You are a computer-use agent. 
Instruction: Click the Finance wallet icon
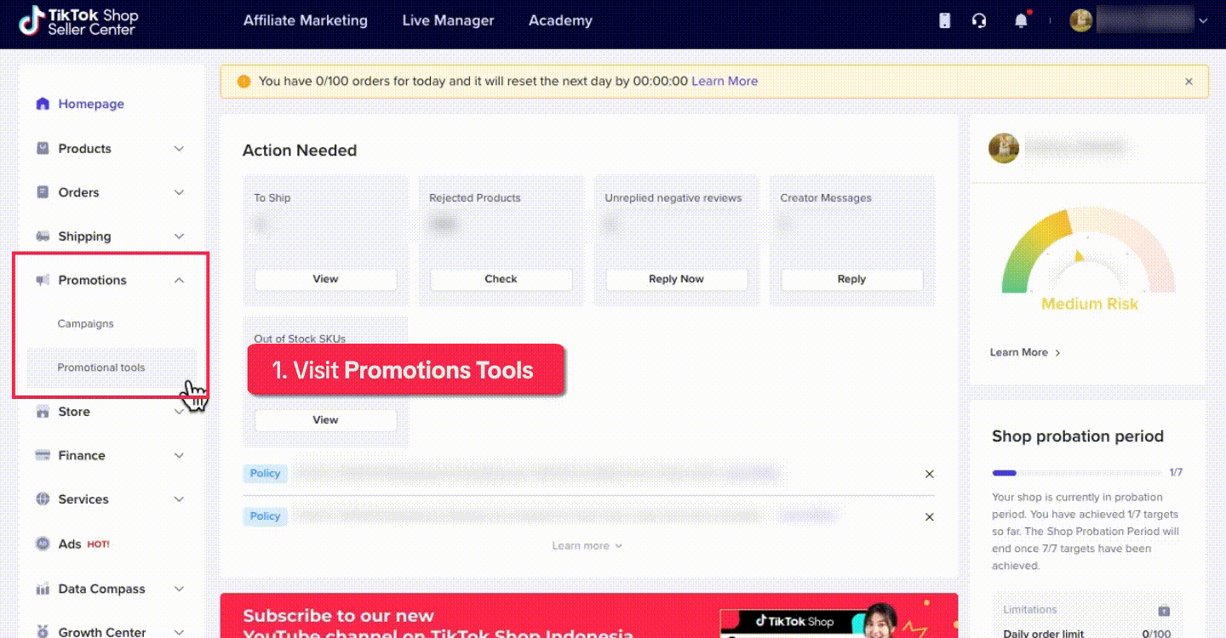pyautogui.click(x=43, y=455)
